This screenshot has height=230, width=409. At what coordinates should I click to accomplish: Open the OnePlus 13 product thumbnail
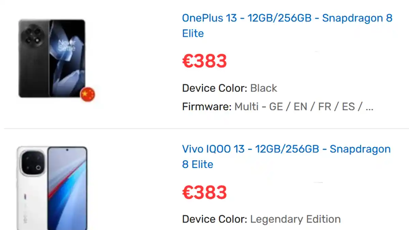(x=52, y=59)
